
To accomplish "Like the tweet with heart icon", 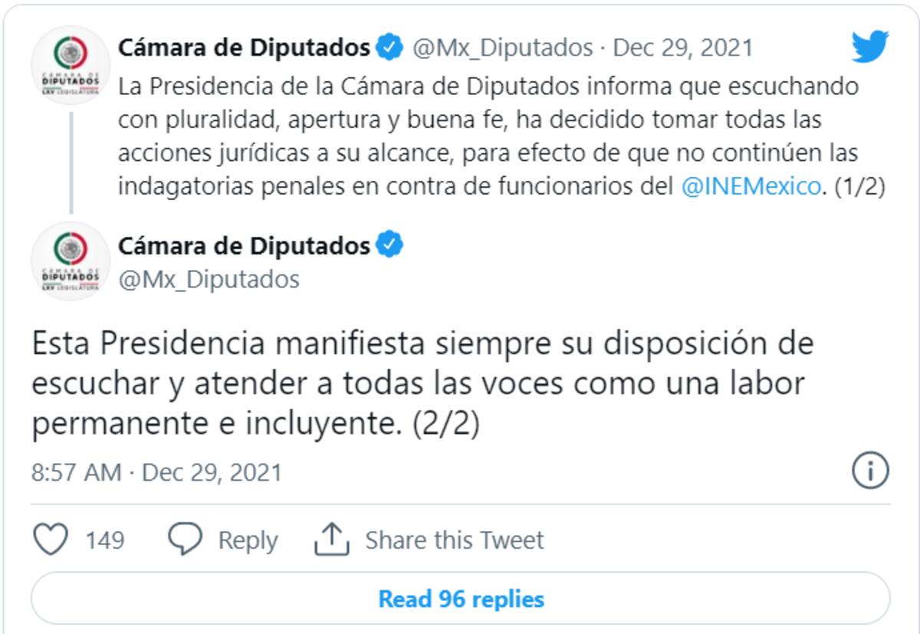I will (x=51, y=539).
